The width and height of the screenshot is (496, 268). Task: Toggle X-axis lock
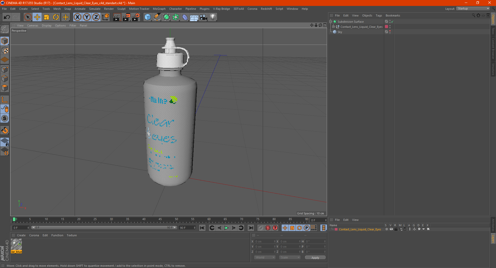[77, 17]
